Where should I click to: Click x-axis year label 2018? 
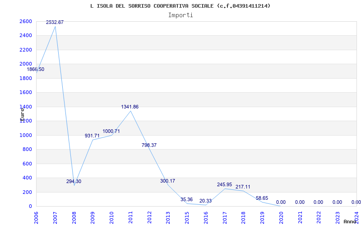pyautogui.click(x=244, y=217)
